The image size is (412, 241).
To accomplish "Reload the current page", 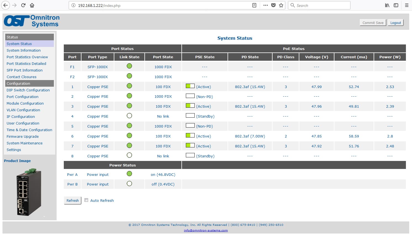I will [23, 5].
